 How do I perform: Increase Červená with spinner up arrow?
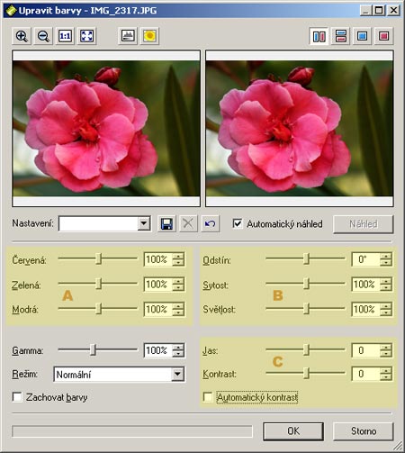point(178,256)
